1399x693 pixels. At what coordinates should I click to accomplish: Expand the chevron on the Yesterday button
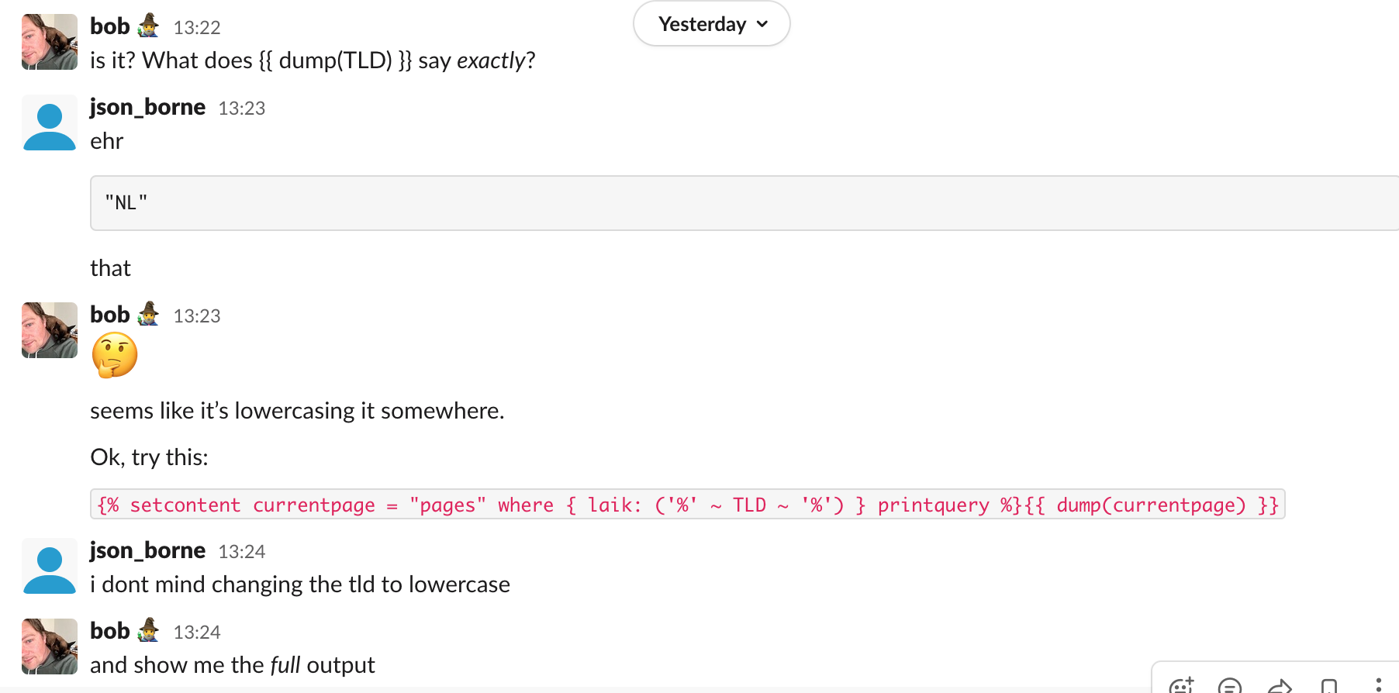click(x=761, y=24)
